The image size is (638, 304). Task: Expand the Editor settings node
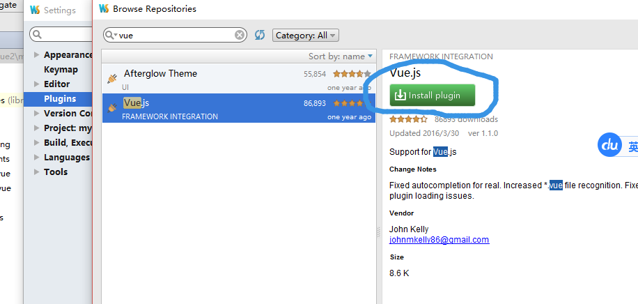tap(37, 84)
